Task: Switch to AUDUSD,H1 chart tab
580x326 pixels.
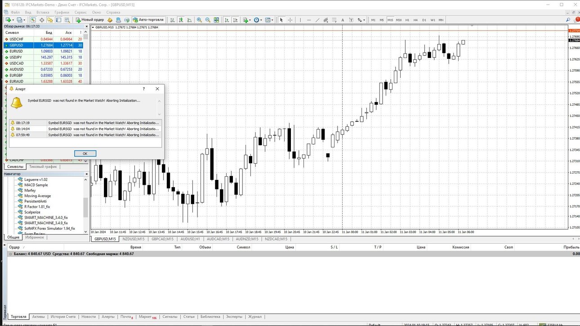Action: pyautogui.click(x=190, y=239)
